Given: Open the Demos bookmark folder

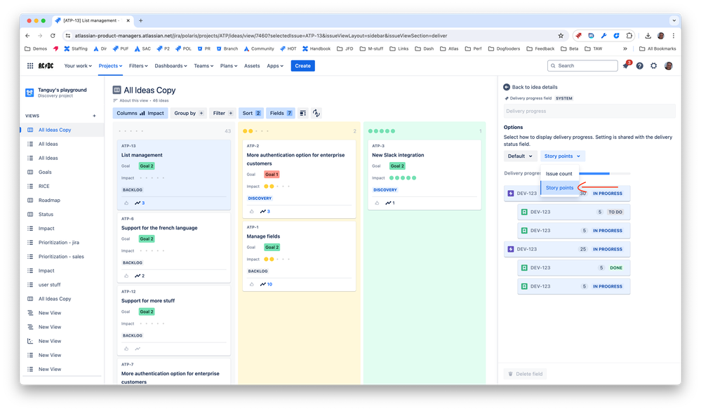Looking at the screenshot, I should (36, 48).
